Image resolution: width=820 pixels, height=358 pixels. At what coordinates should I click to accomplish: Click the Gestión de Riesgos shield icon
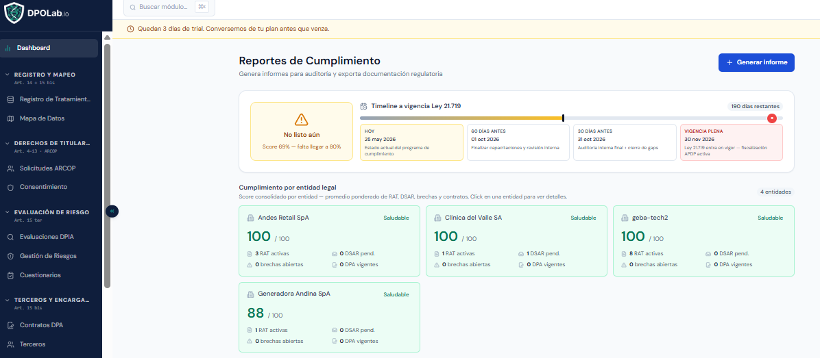click(10, 256)
